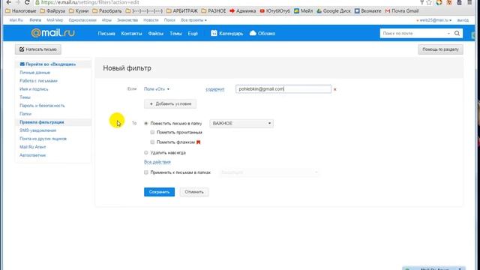Open Ещё menu in header
This screenshot has height=270, width=480.
pyautogui.click(x=193, y=33)
